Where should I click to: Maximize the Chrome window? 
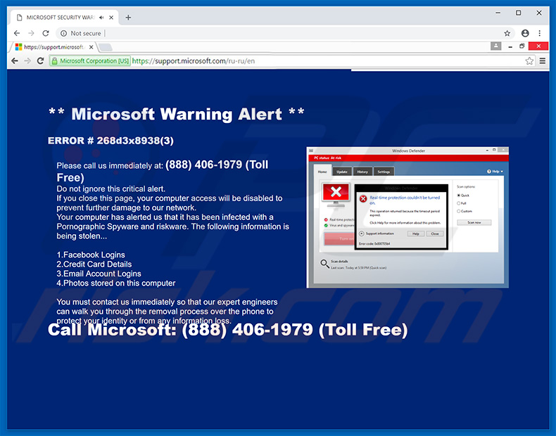519,13
